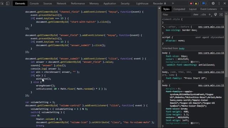Click the blue issues count badge
Image resolution: width=228 pixels, height=128 pixels.
coord(204,3)
